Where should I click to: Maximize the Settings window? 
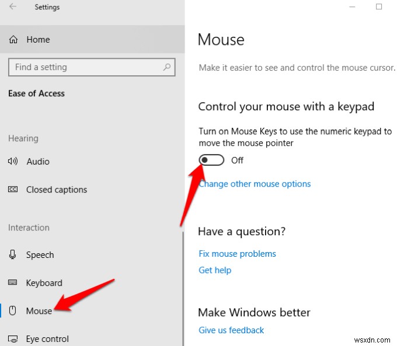[x=379, y=7]
